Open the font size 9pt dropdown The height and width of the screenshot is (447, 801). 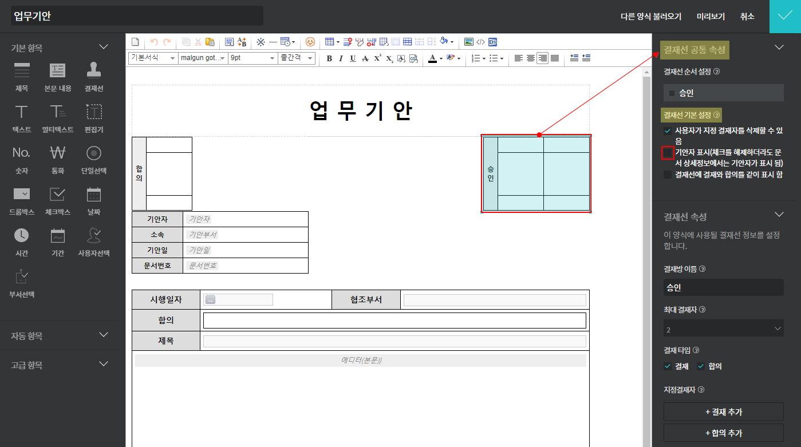pyautogui.click(x=252, y=58)
